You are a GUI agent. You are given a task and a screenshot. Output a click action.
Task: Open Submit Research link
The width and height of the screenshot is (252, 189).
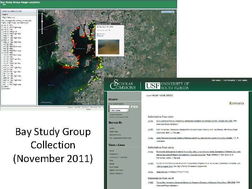click(x=116, y=173)
